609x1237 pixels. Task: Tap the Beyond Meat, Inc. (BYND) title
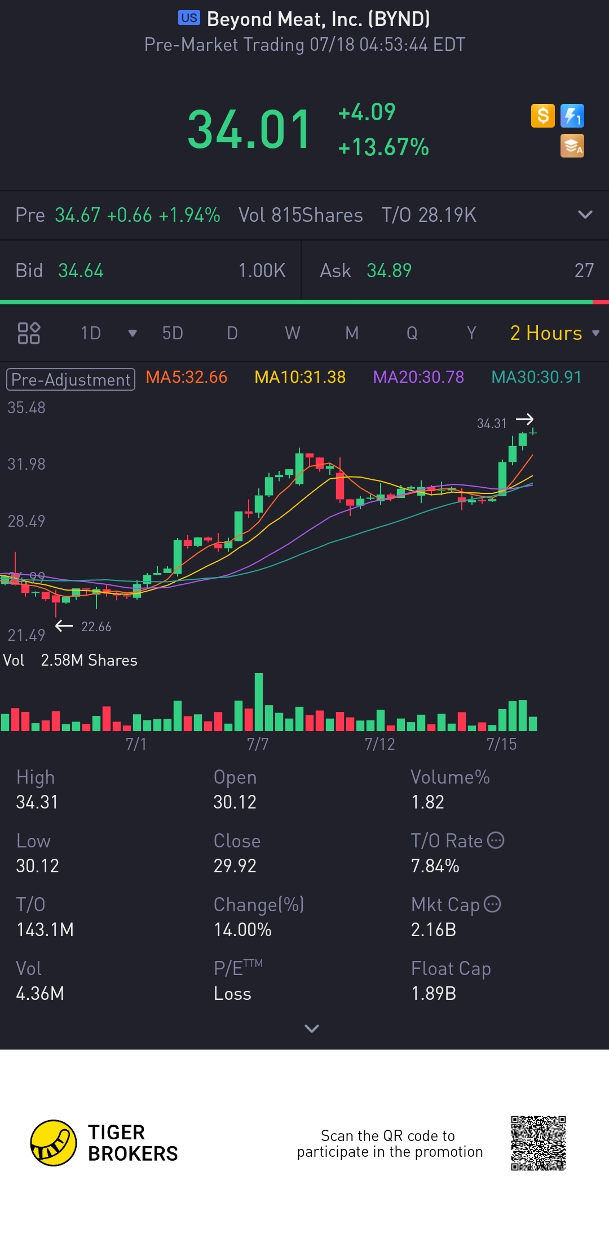(x=319, y=19)
